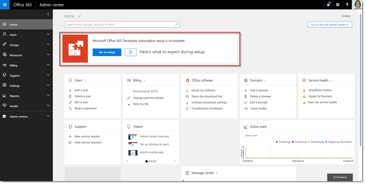This screenshot has width=365, height=184.
Task: Click the Active users chart icon
Action: tap(245, 127)
